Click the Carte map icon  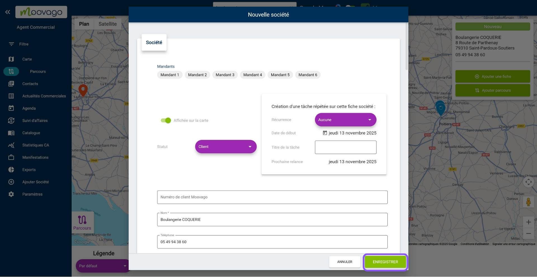[x=11, y=59]
